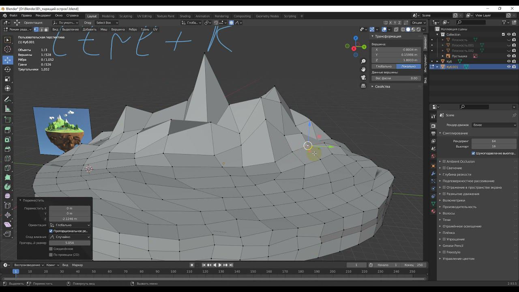This screenshot has height=292, width=519.
Task: Click the Пропорц. размер value field
Action: (70, 243)
